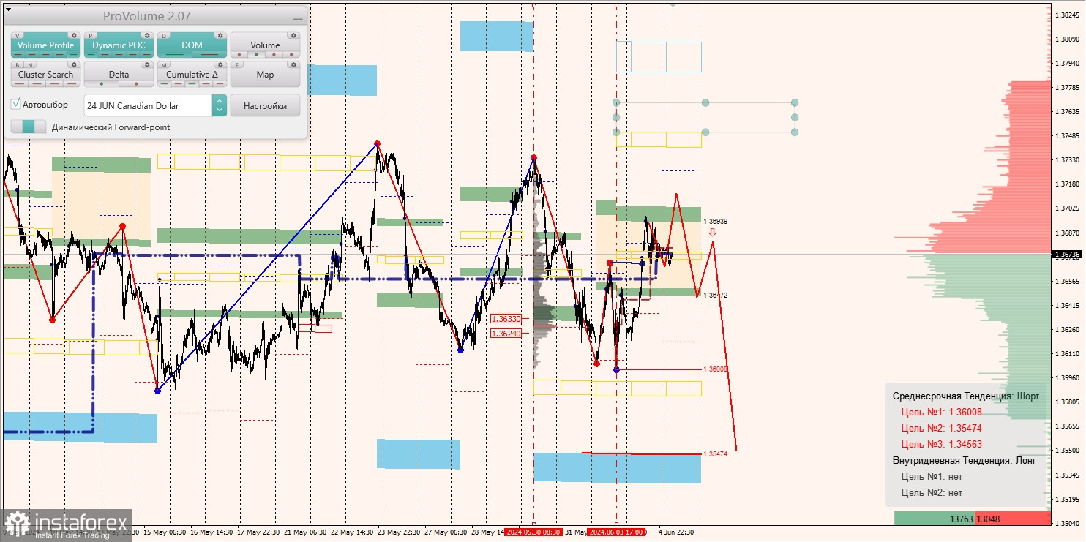
Task: Toggle the green-dot segment under Volume
Action: tap(256, 55)
